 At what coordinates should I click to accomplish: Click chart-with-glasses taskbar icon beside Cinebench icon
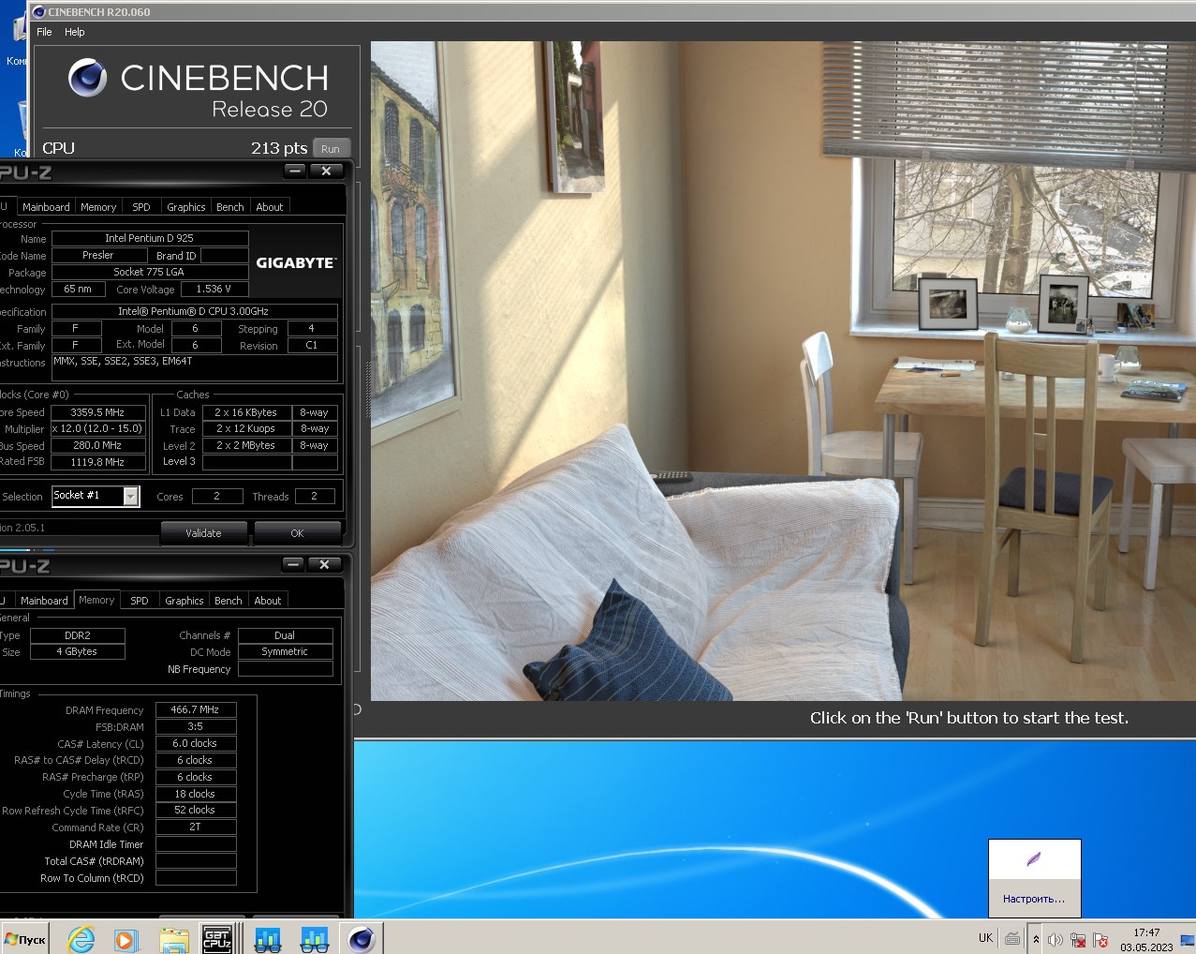click(x=314, y=939)
